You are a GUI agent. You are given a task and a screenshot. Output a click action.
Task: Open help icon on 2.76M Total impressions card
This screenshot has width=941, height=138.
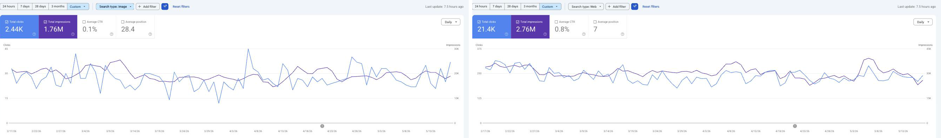click(x=545, y=34)
